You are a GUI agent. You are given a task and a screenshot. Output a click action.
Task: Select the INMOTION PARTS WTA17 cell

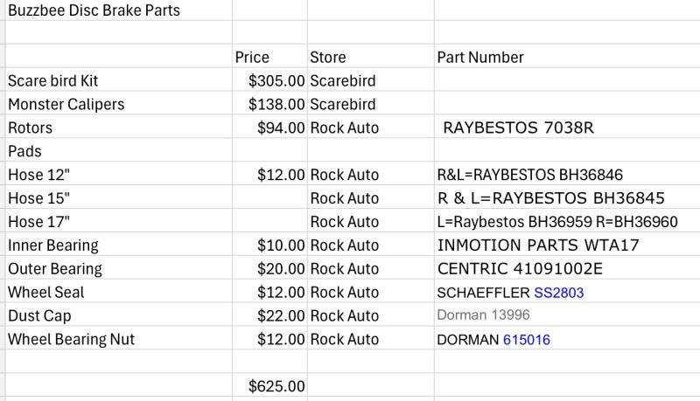point(567,245)
